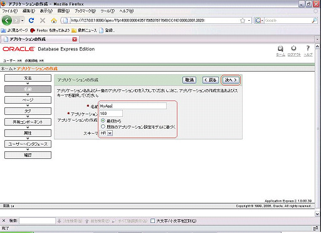This screenshot has width=321, height=233.
Task: Click the search magnifier icon
Action: 314,20
